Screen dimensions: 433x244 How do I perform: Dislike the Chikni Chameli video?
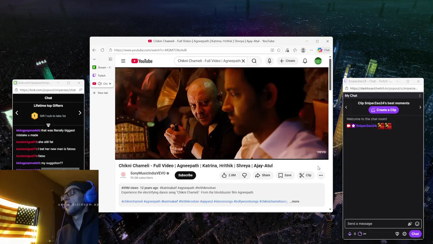pyautogui.click(x=244, y=175)
